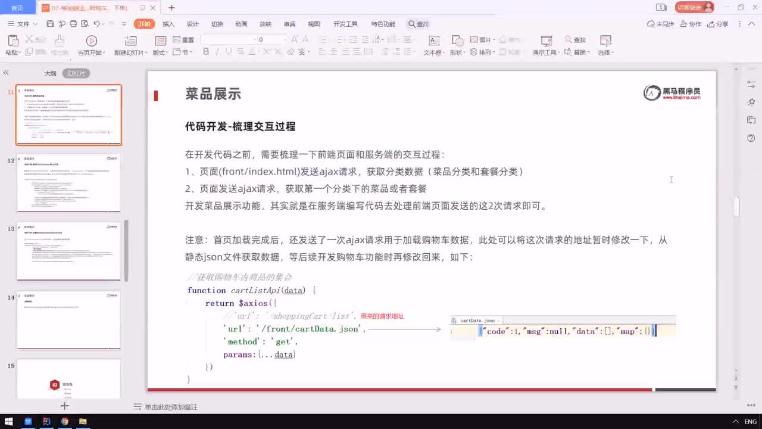Screen dimensions: 762x429
Task: Click the Select (选择) cursor icon
Action: (605, 41)
